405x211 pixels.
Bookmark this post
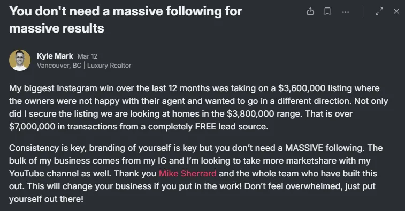tap(327, 11)
